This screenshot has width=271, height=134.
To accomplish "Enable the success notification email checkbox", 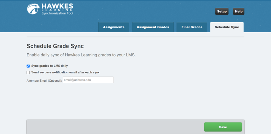I will pyautogui.click(x=28, y=73).
